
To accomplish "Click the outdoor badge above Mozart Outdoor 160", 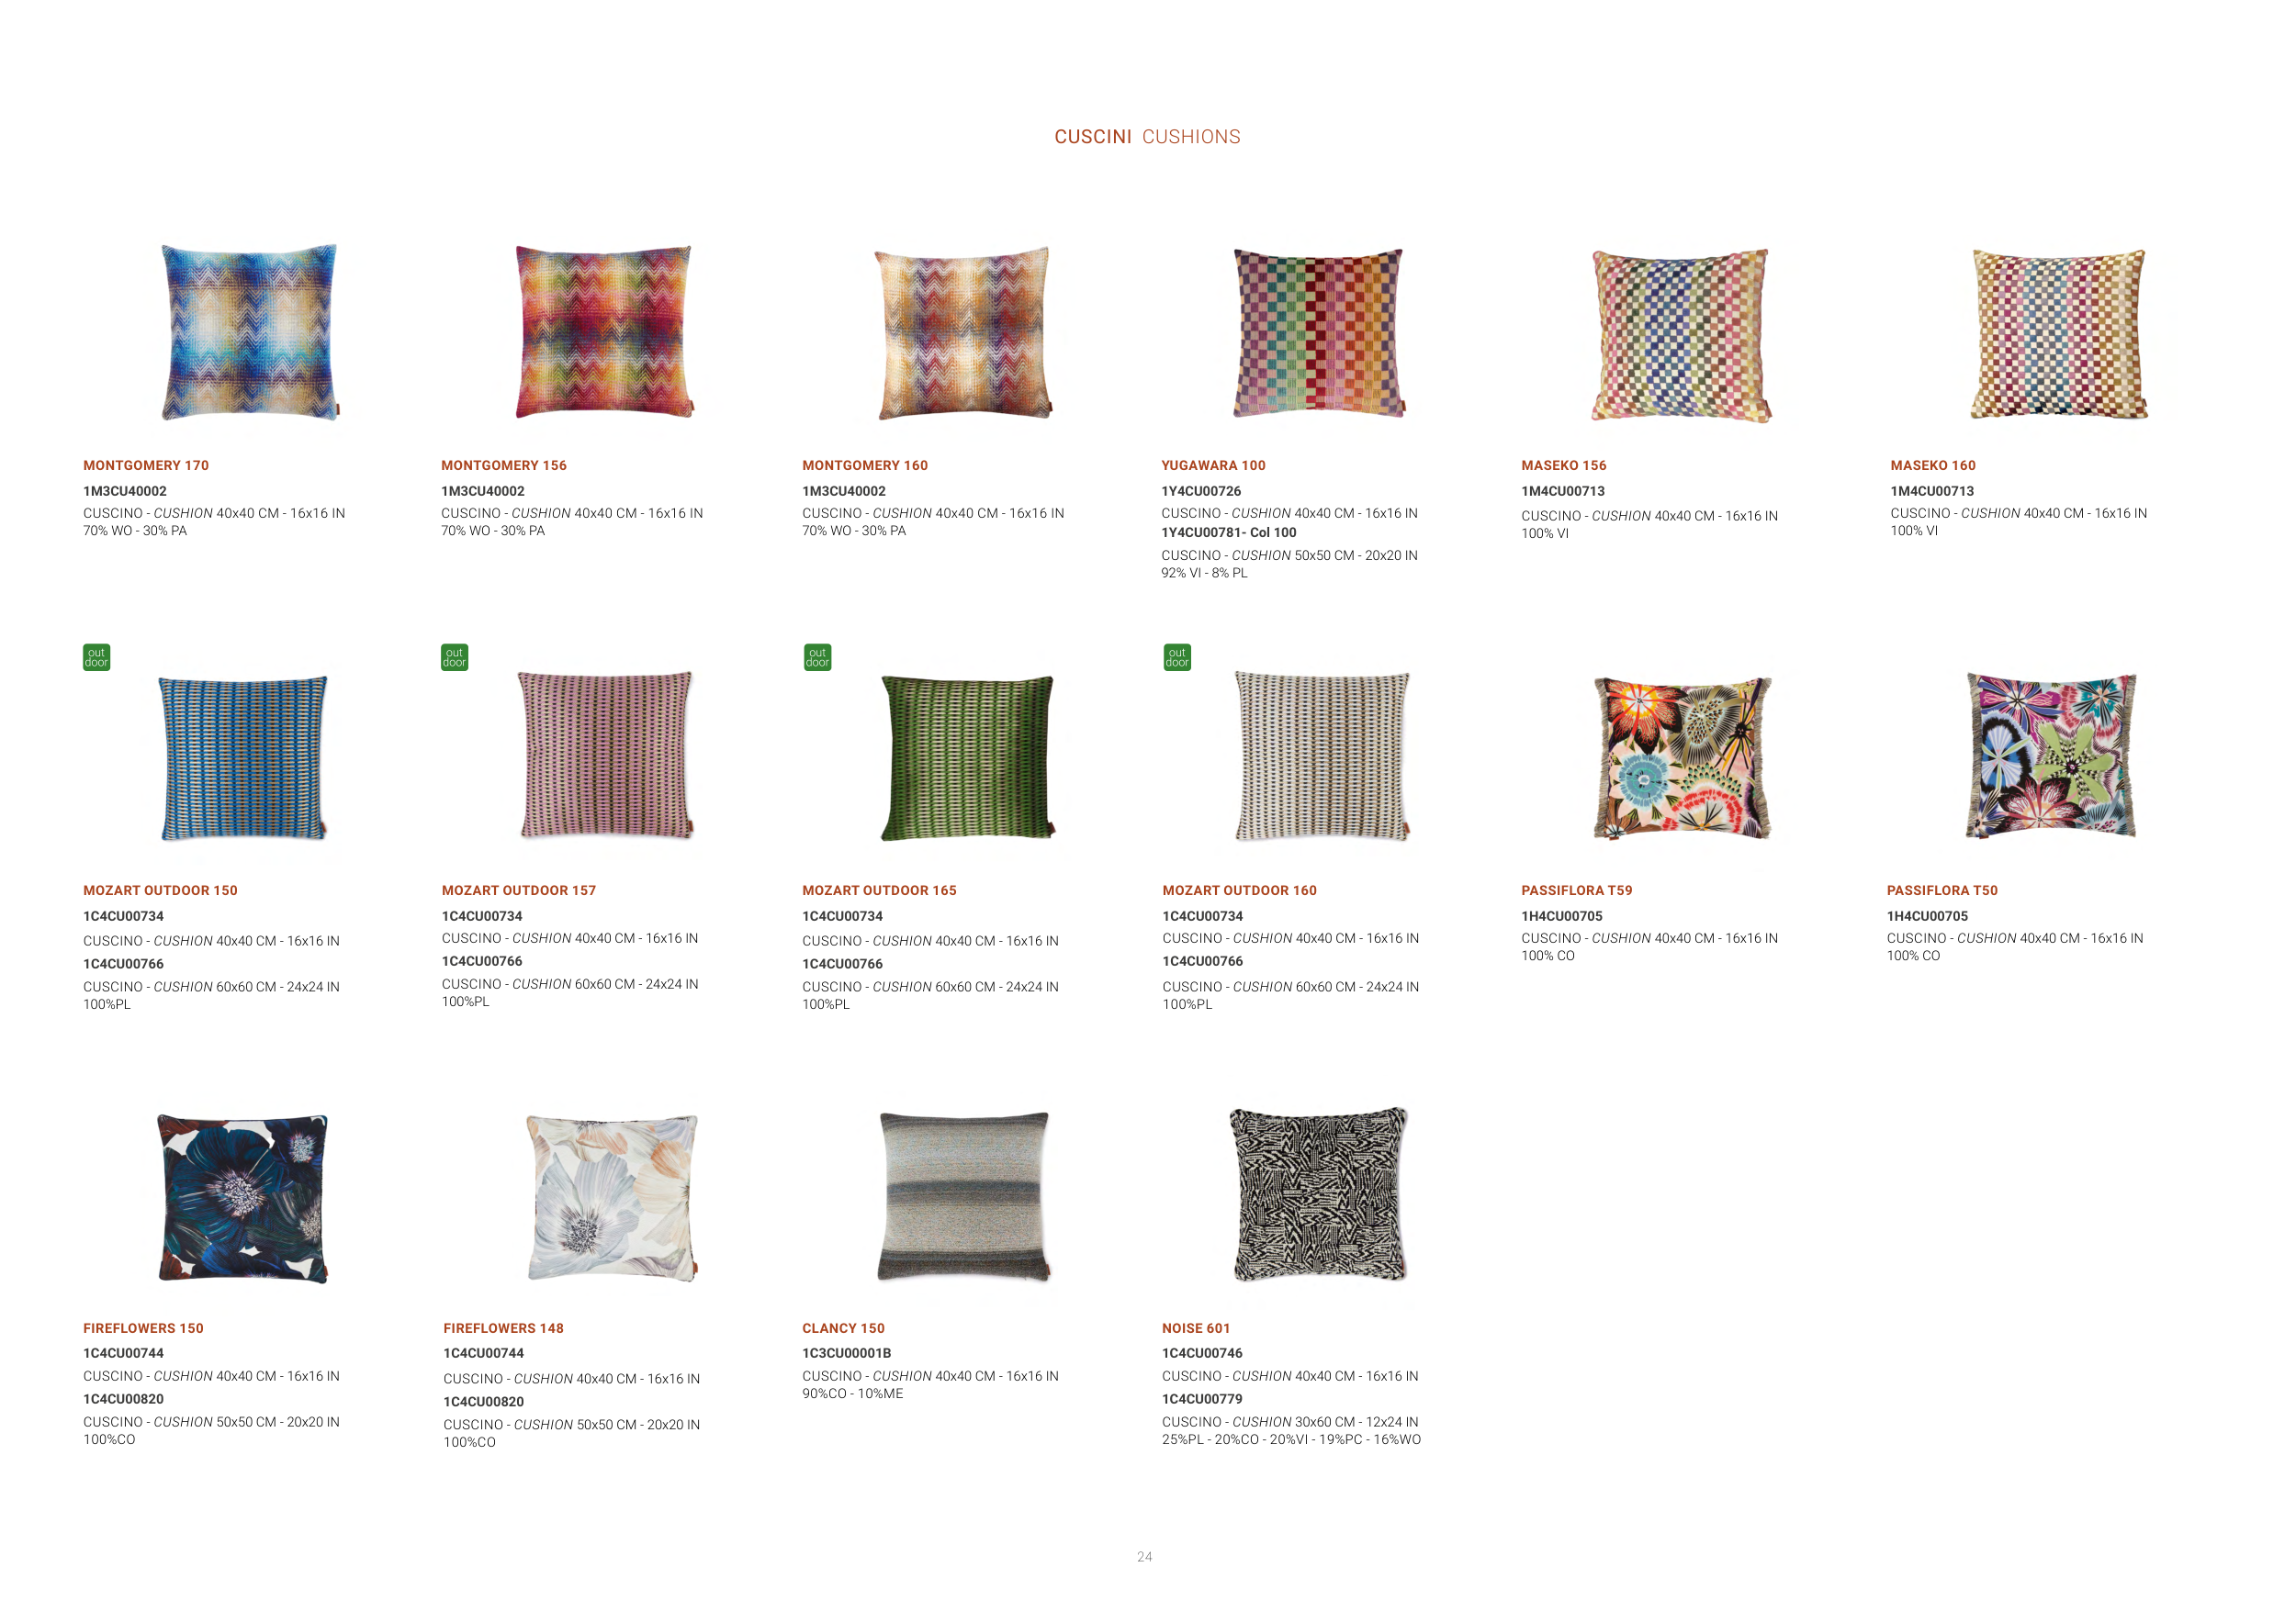I will pyautogui.click(x=1177, y=657).
